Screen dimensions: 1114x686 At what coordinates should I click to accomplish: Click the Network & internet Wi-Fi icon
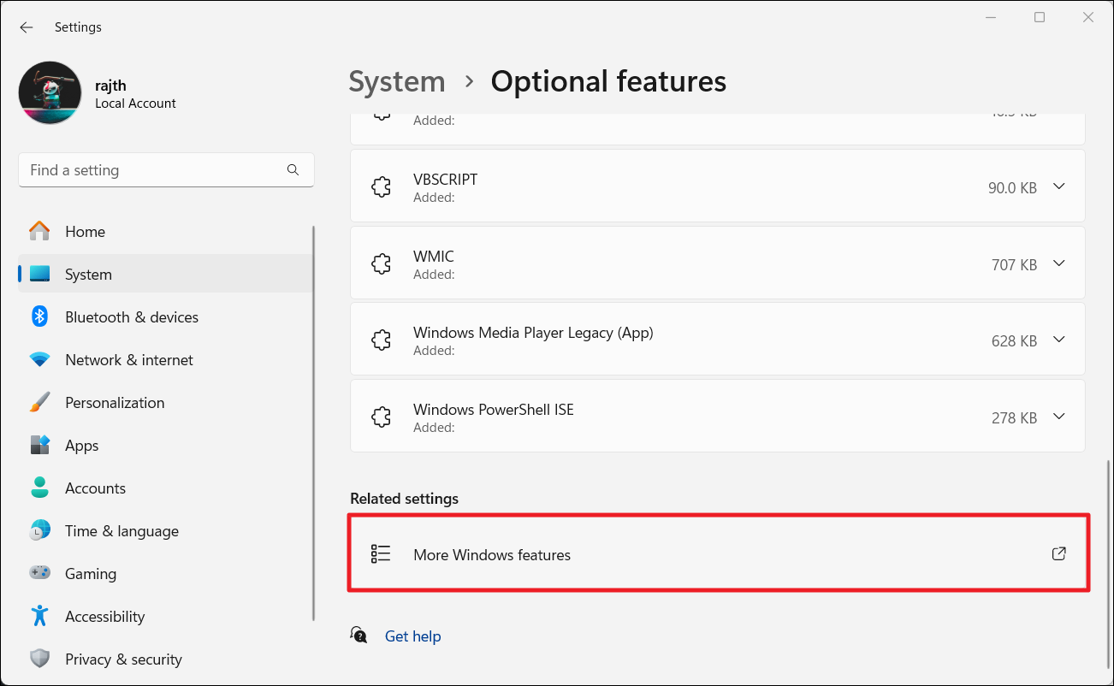39,360
